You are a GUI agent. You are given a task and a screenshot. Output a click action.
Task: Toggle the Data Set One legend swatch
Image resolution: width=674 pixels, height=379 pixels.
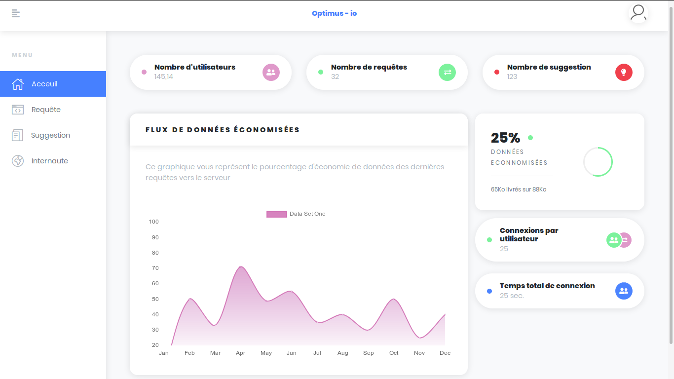277,214
